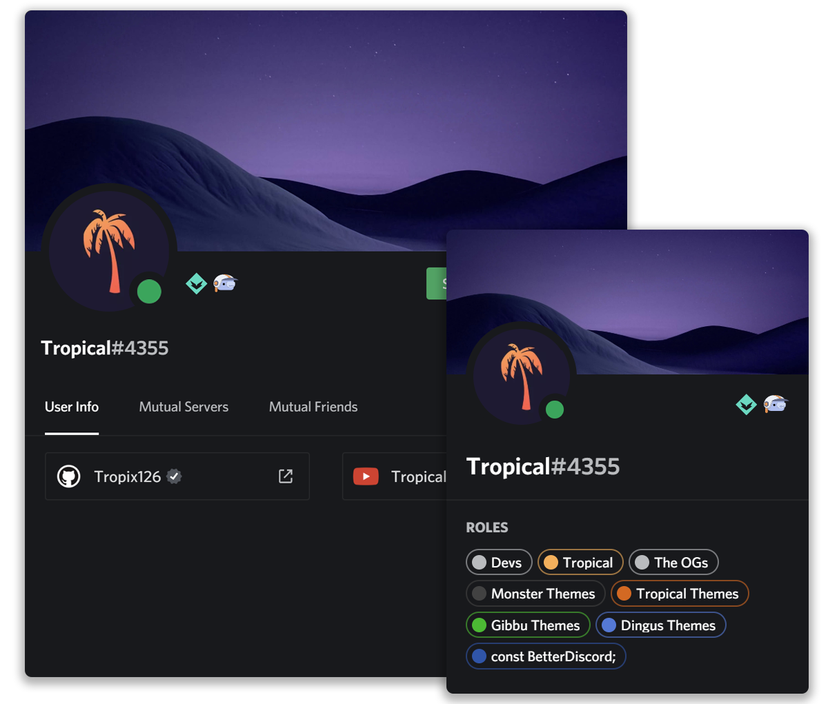Click the blue color dot on the Dingus Themes role

[x=609, y=625]
